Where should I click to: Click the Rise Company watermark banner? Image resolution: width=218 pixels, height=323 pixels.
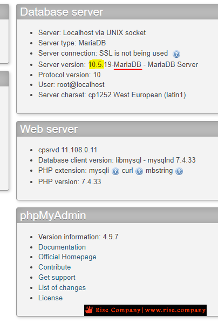145,310
